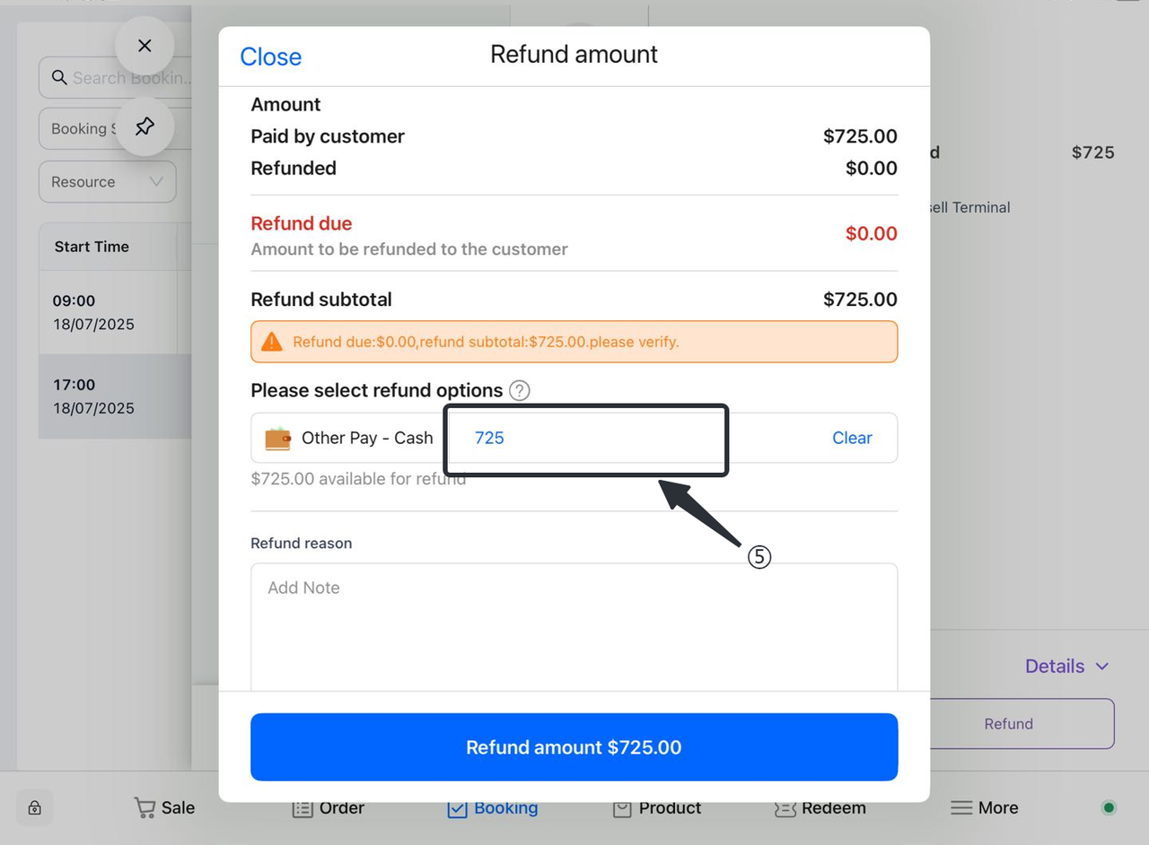Viewport: 1149px width, 845px height.
Task: Click the Other Pay wallet icon
Action: click(x=278, y=438)
